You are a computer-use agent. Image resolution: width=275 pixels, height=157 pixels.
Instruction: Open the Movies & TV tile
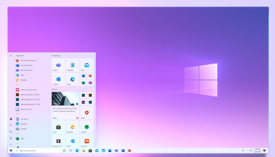pyautogui.click(x=59, y=141)
